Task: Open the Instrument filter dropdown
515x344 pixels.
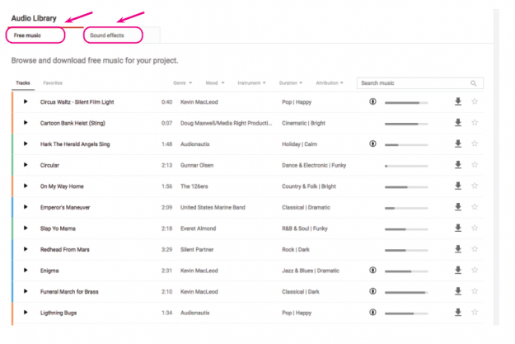Action: click(251, 82)
